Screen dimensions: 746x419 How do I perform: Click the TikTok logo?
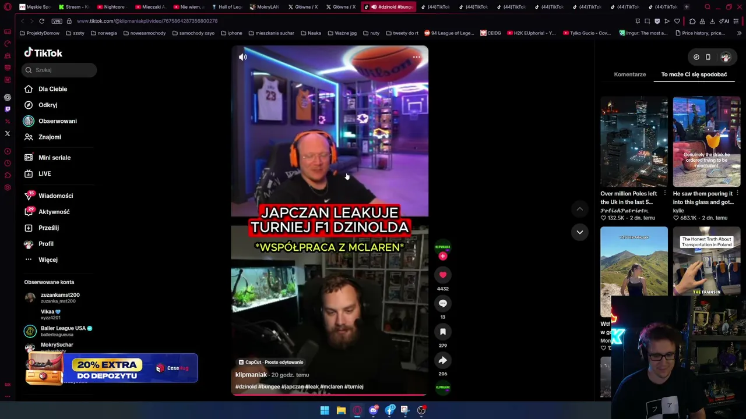tap(43, 53)
